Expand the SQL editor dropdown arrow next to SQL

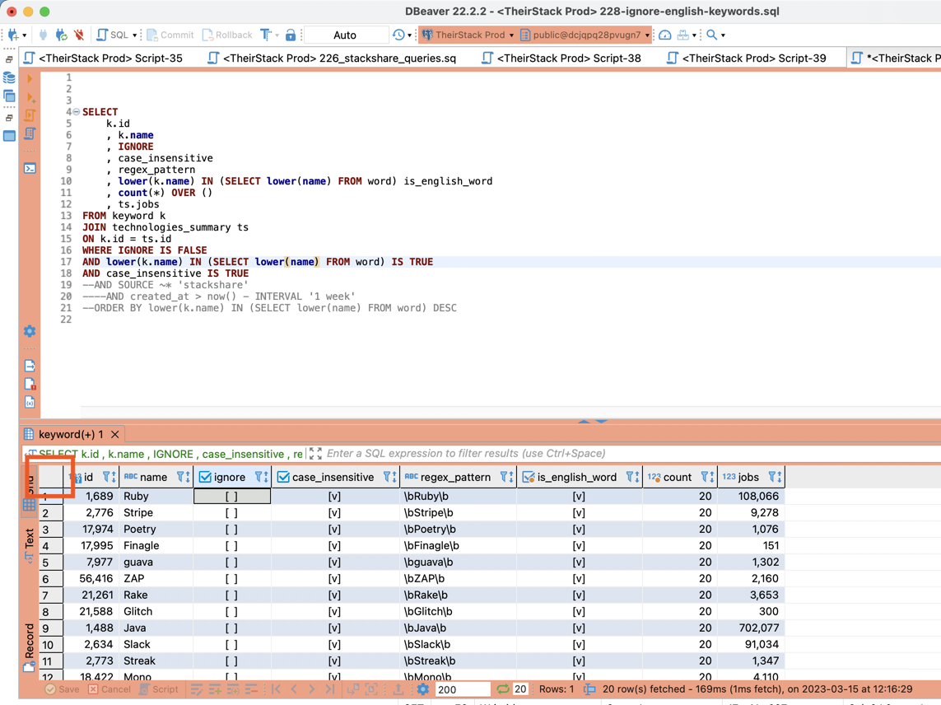pos(133,35)
